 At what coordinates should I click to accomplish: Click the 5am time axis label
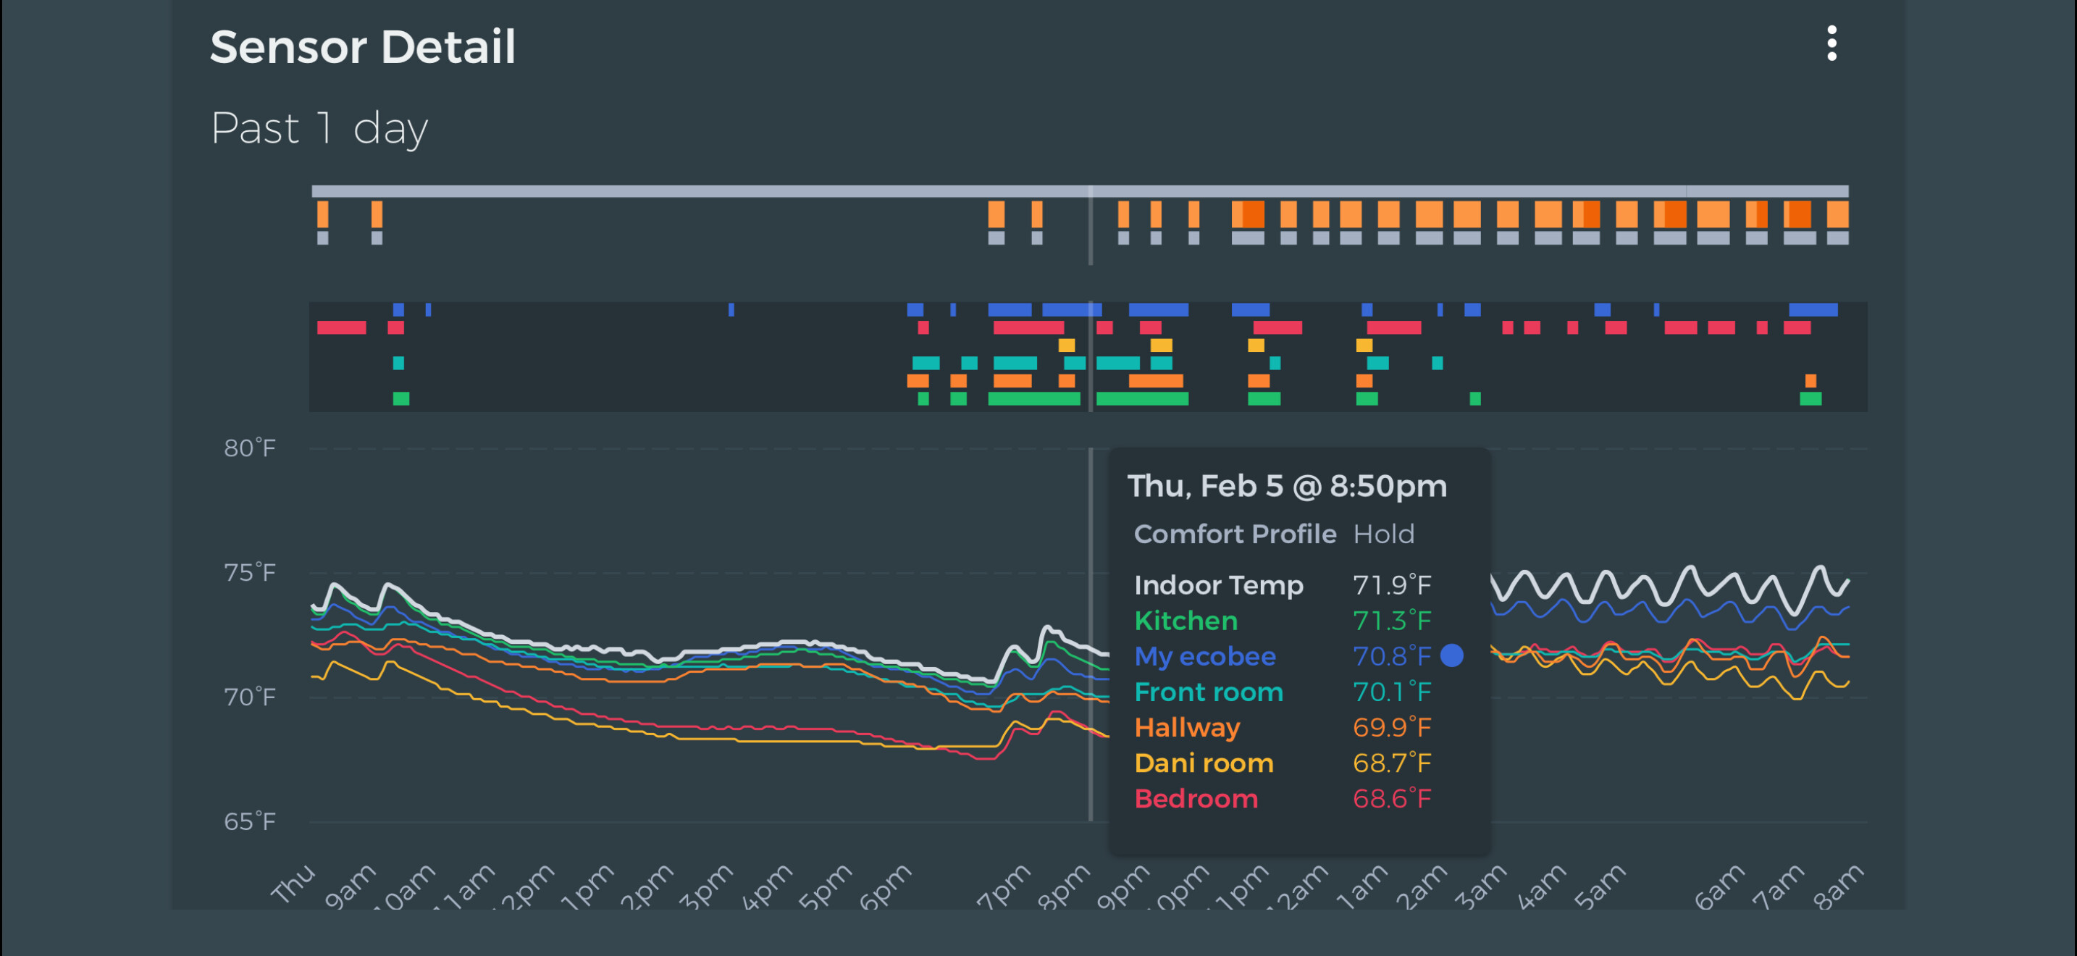point(1600,886)
